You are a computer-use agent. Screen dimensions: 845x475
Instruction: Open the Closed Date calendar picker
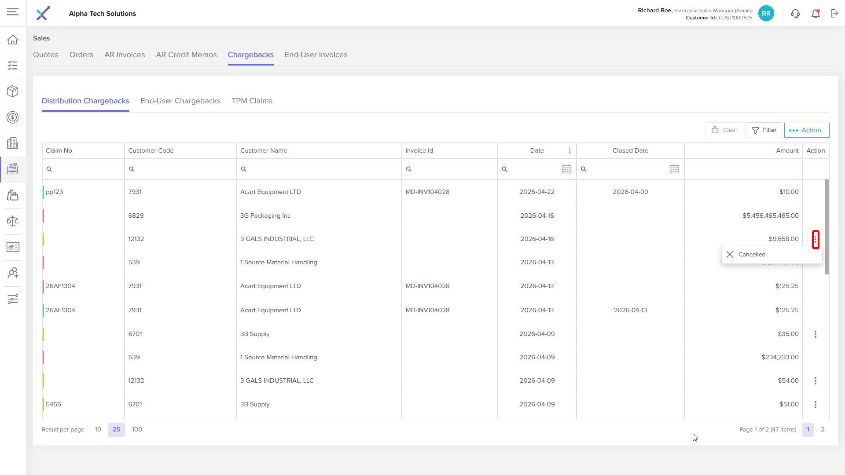(x=674, y=169)
